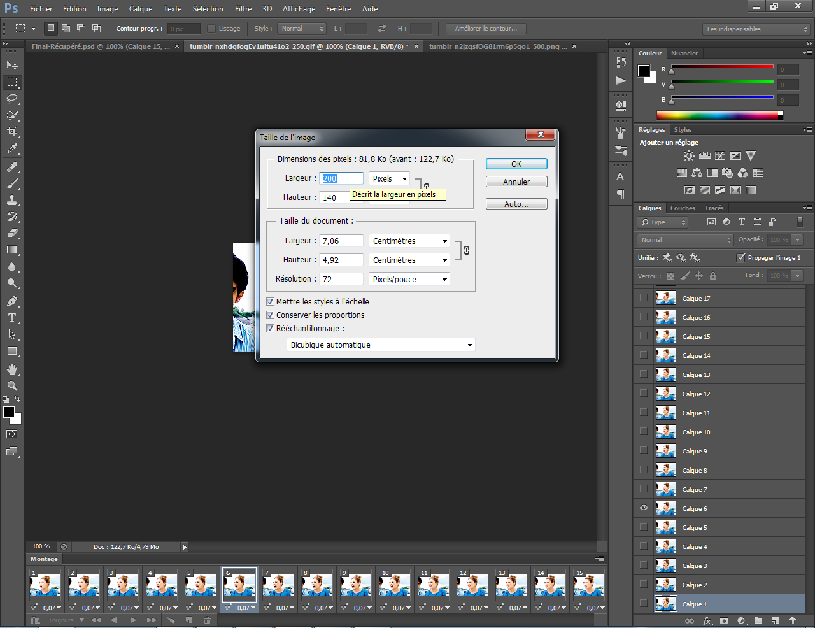Click delete layer trash icon in Calques
The width and height of the screenshot is (815, 628).
coord(792,620)
